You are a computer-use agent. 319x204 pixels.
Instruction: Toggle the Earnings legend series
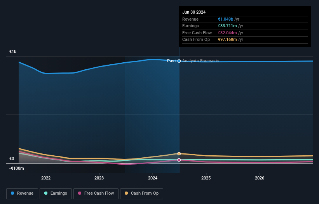[56, 193]
